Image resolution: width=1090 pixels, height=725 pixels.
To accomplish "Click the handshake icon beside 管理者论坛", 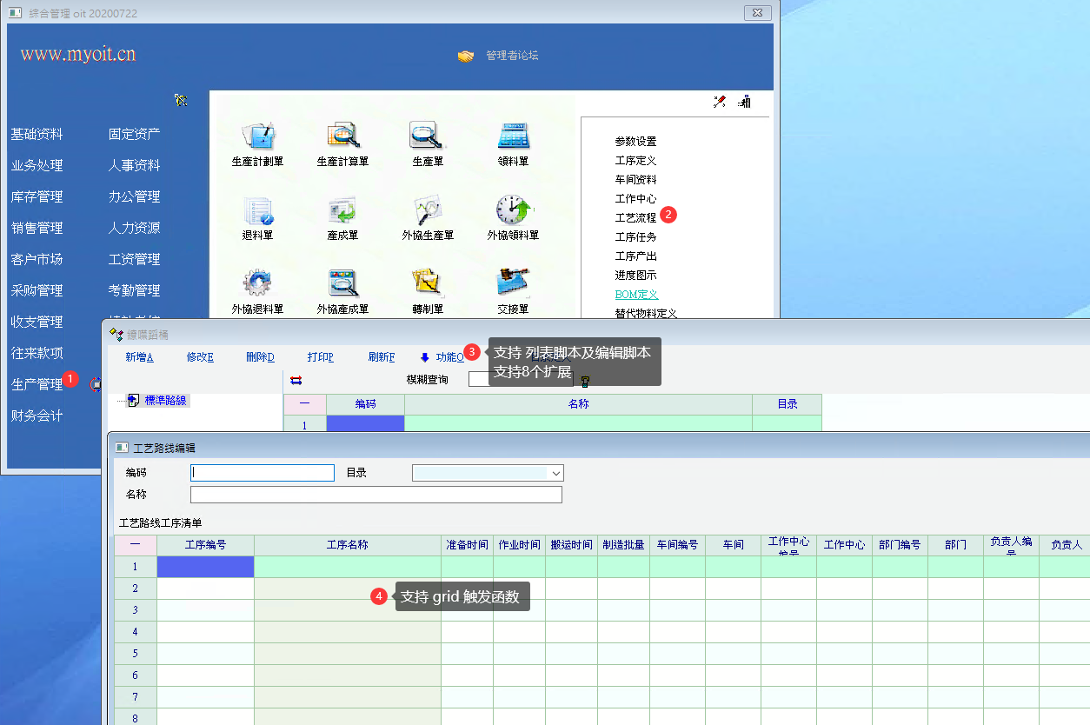I will click(x=466, y=56).
